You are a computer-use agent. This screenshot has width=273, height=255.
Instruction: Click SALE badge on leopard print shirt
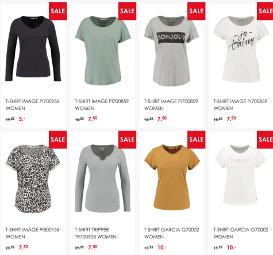point(58,140)
